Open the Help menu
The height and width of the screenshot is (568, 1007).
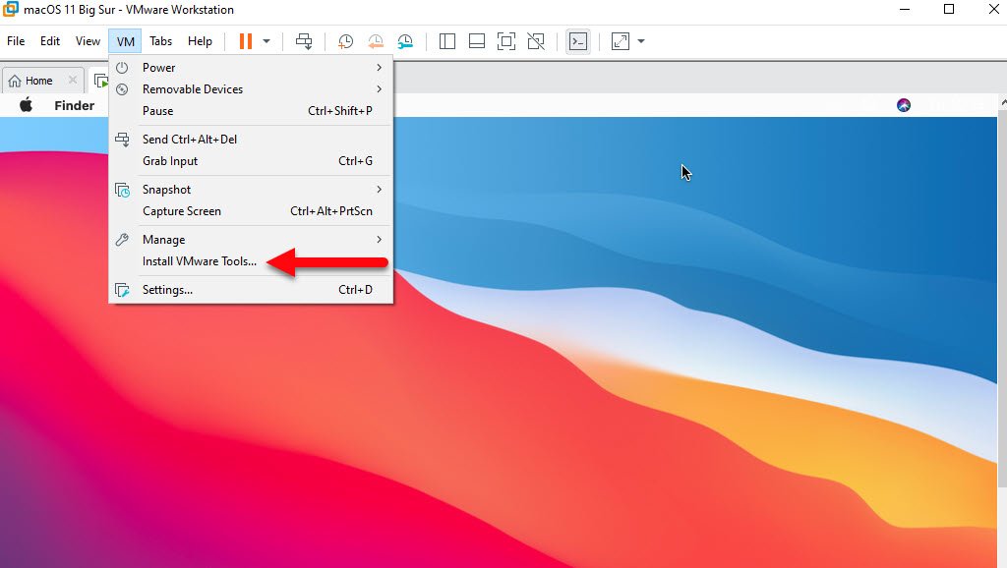tap(200, 41)
